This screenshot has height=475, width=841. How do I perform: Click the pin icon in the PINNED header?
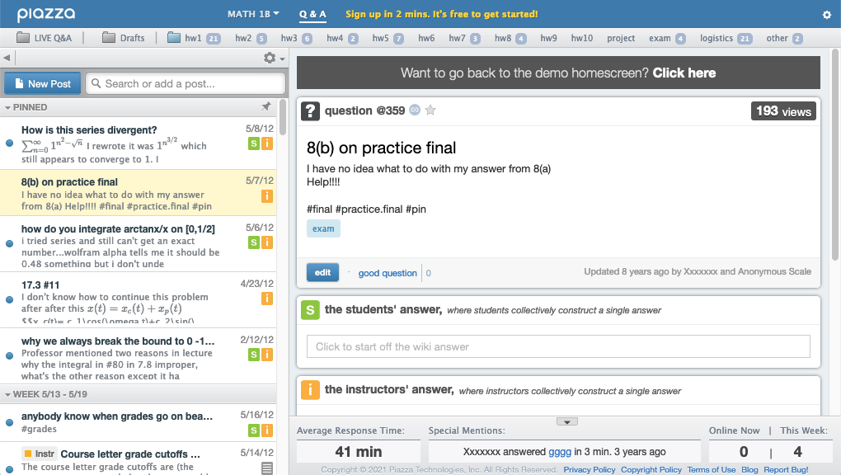[265, 107]
